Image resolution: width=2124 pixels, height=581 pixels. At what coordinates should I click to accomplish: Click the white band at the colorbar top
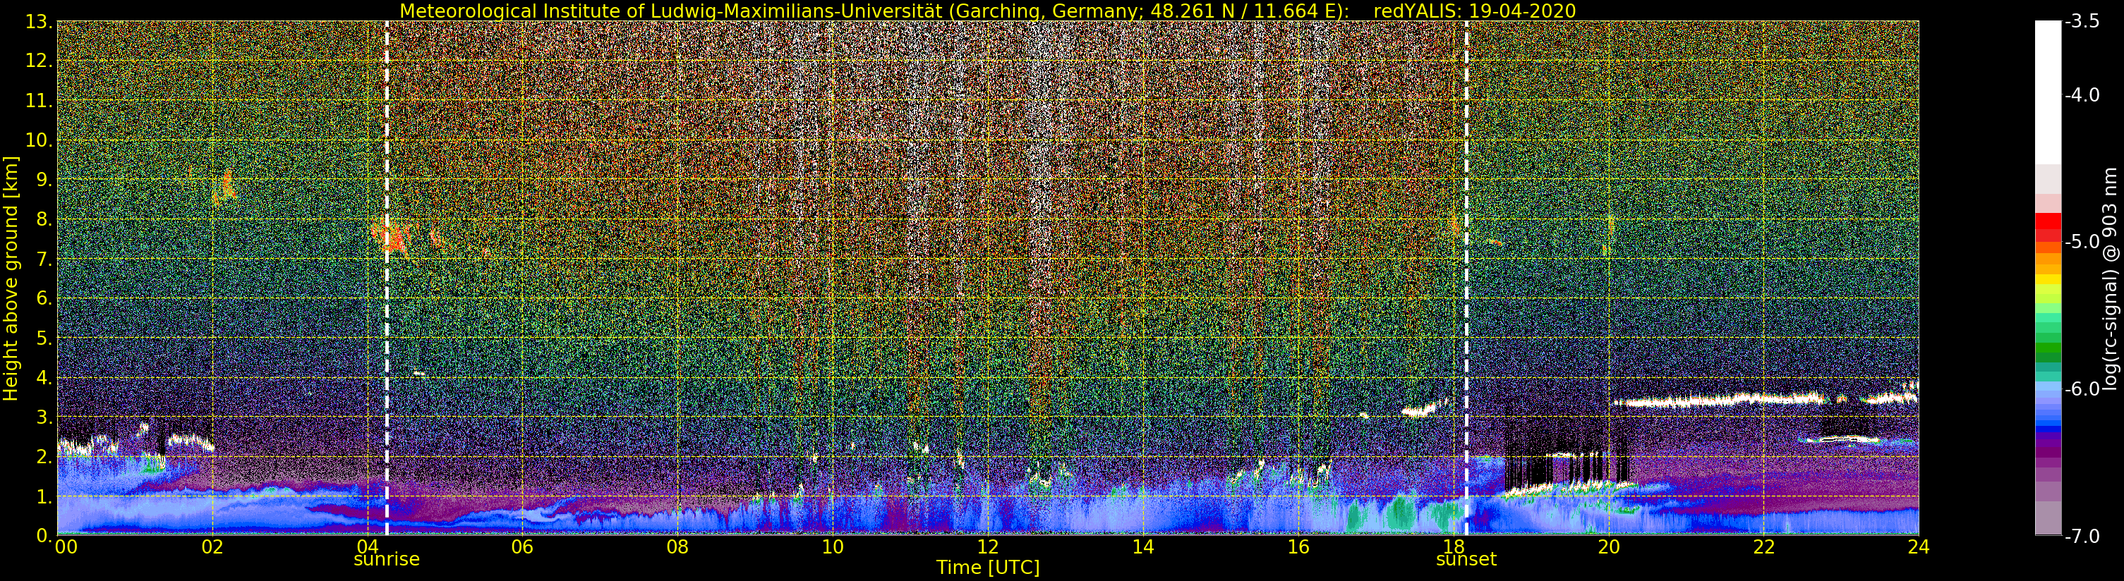click(x=2048, y=91)
